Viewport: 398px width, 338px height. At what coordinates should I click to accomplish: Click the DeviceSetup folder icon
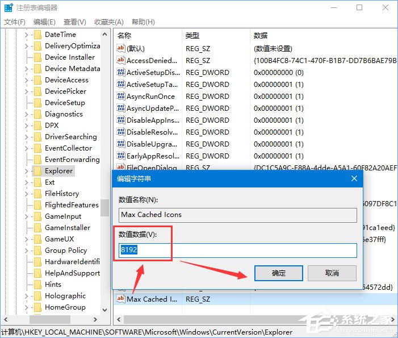(37, 103)
